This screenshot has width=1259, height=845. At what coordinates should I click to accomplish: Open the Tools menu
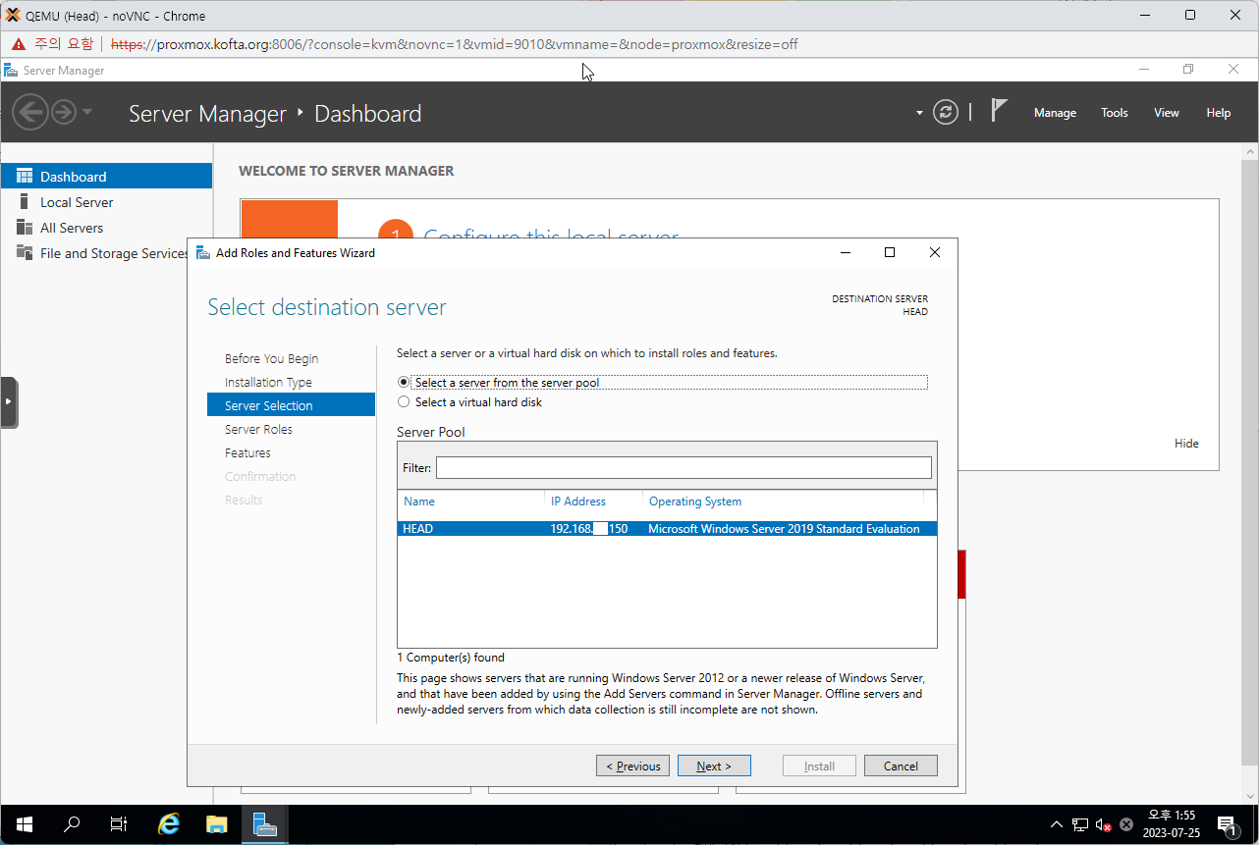(1114, 113)
